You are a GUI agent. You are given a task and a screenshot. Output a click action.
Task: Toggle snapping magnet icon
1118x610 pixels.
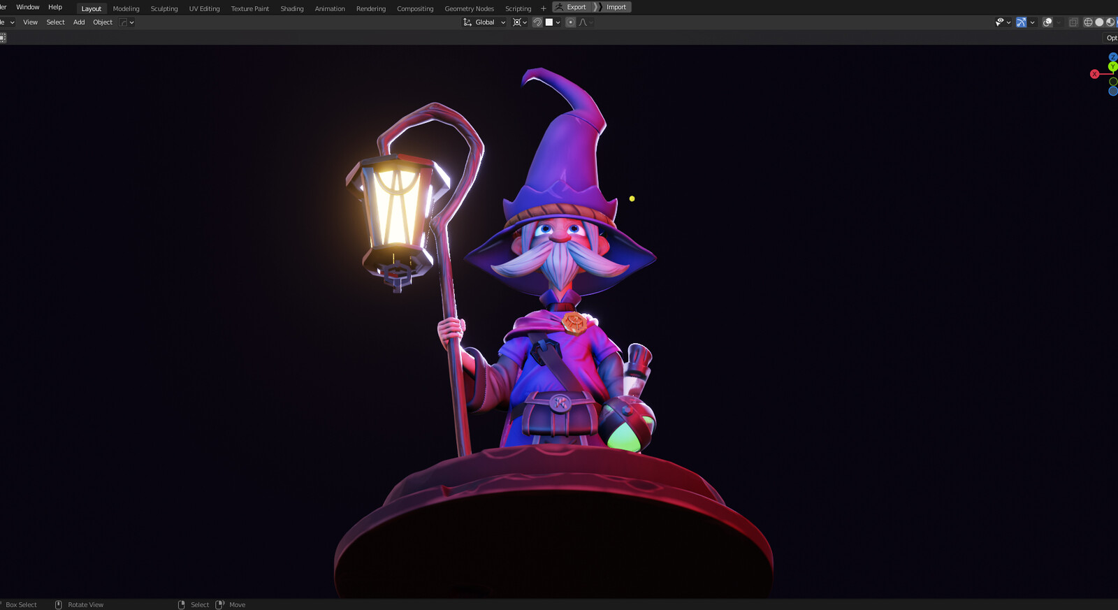(x=537, y=22)
